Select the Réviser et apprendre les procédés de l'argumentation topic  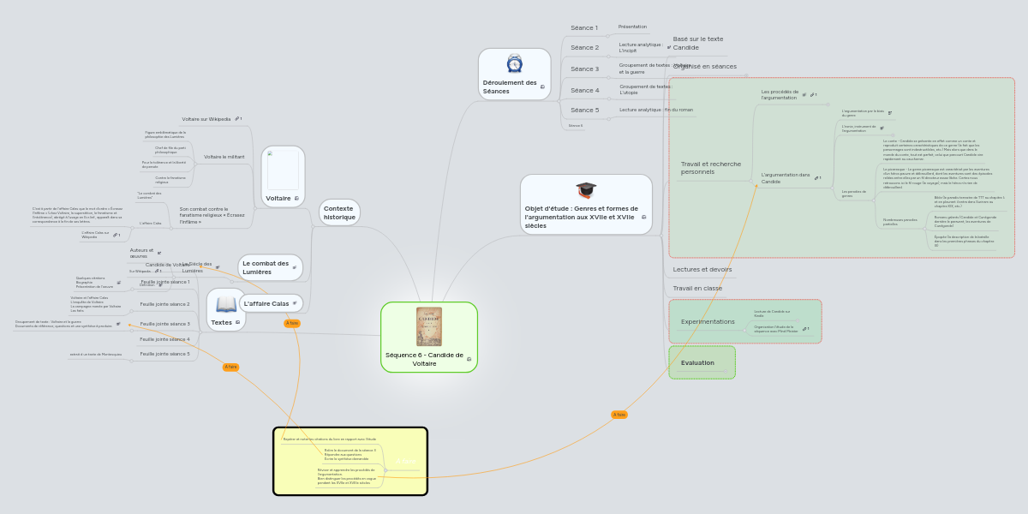pyautogui.click(x=346, y=476)
